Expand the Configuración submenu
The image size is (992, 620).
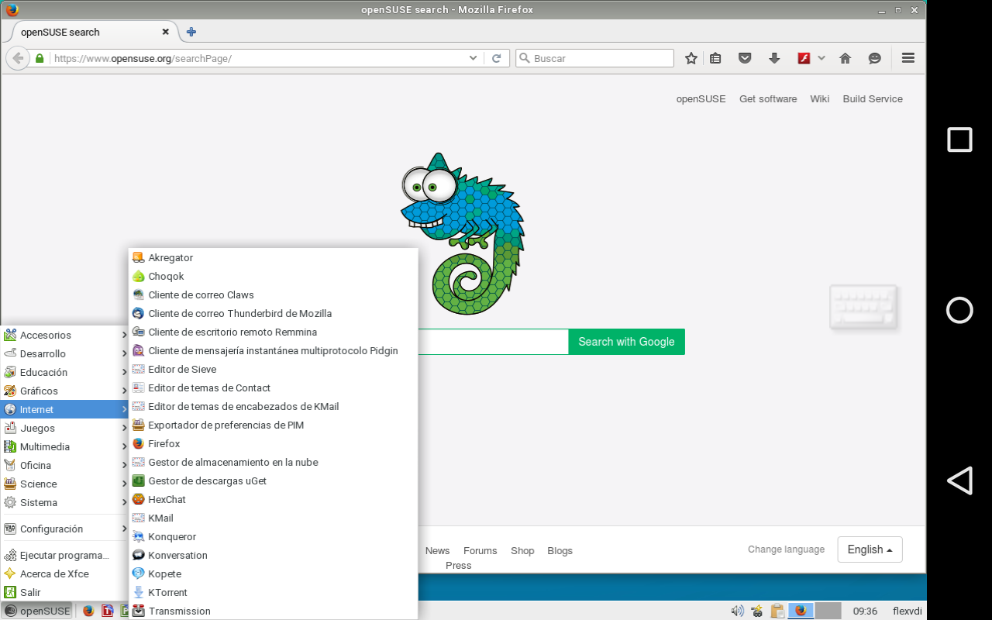(x=64, y=529)
